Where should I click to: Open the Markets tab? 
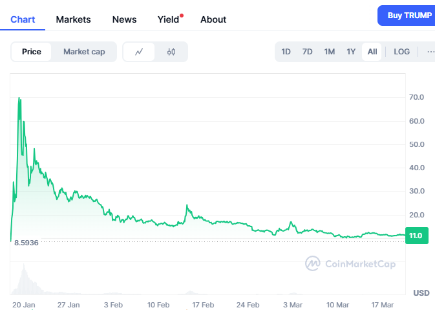click(x=73, y=19)
